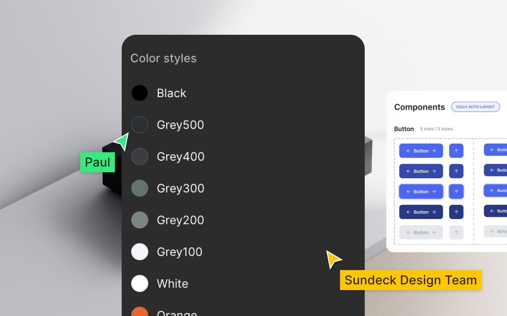The image size is (507, 316).
Task: Click the disabled grey up-arrow icon
Action: pyautogui.click(x=456, y=232)
